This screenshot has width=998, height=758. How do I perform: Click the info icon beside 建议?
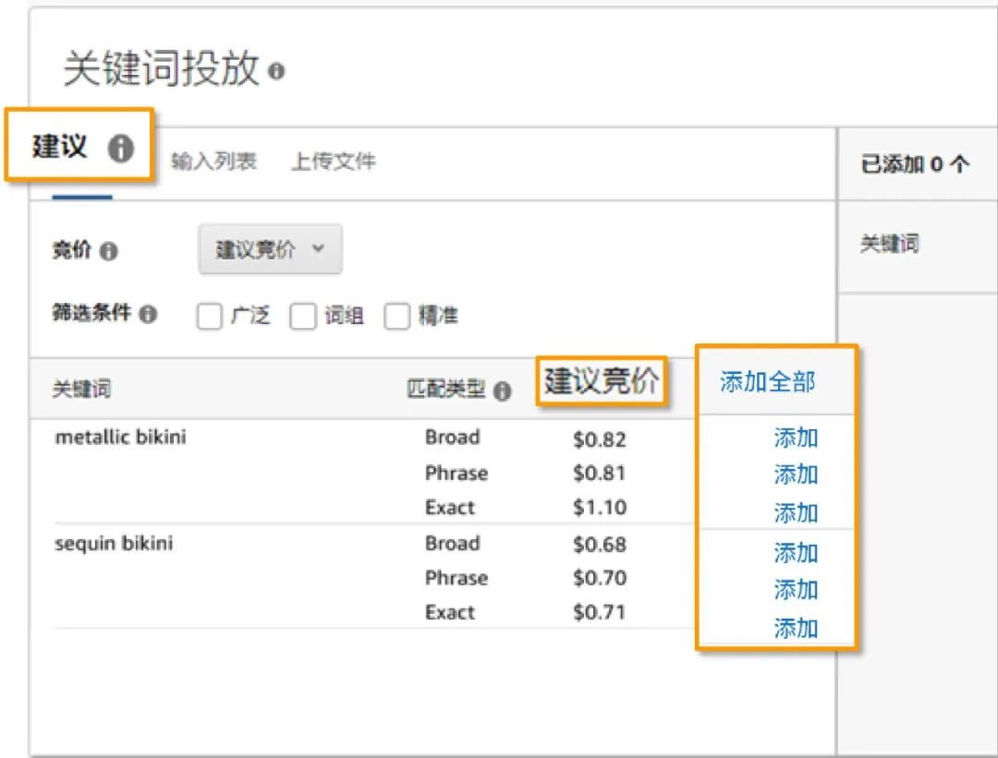119,146
